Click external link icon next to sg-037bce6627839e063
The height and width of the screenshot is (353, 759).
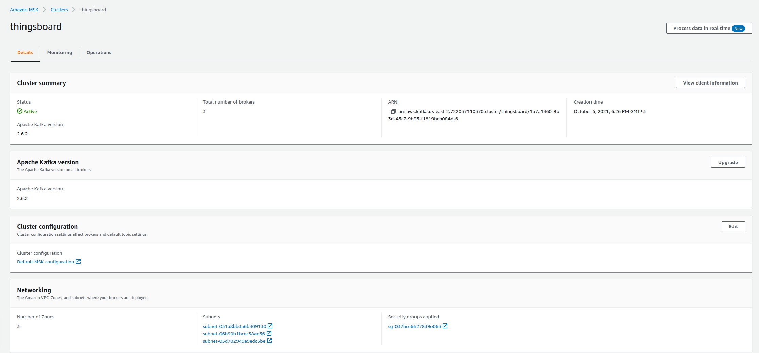pos(445,326)
